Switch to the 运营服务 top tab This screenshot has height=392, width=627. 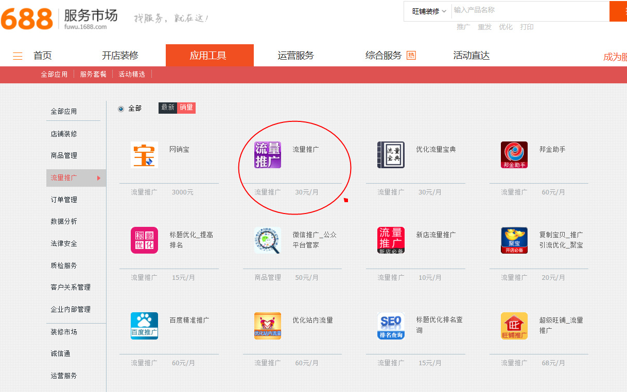[295, 56]
